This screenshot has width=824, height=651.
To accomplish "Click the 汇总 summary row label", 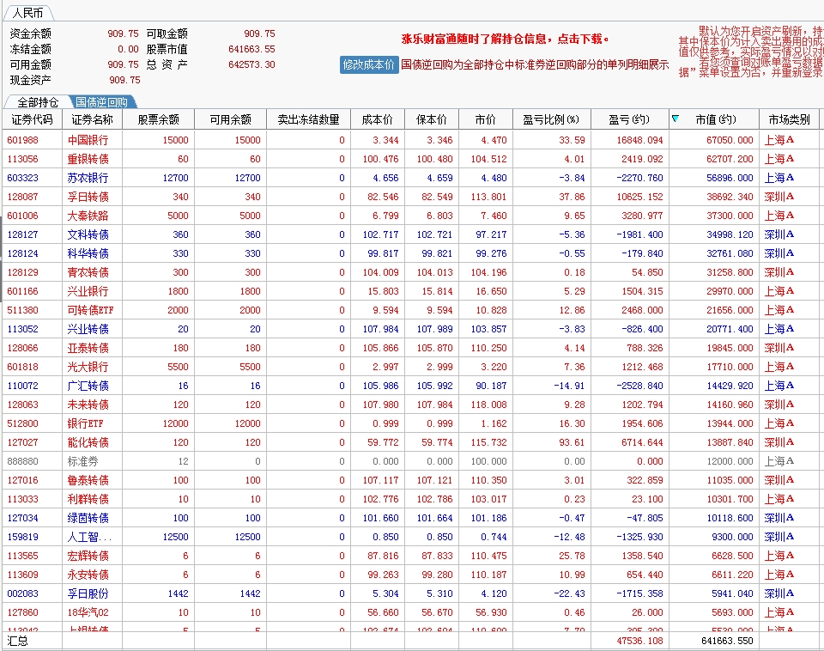I will coord(17,641).
